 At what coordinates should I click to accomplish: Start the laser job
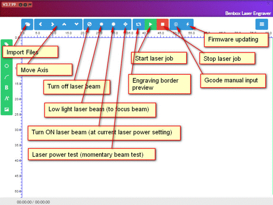click(151, 24)
